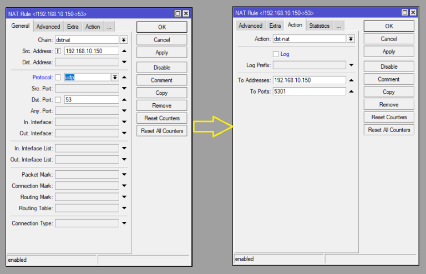Open the Action dropdown showing dst-nat

pos(351,39)
